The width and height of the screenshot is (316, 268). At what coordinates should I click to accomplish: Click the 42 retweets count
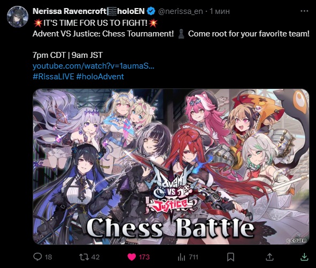pos(96,257)
